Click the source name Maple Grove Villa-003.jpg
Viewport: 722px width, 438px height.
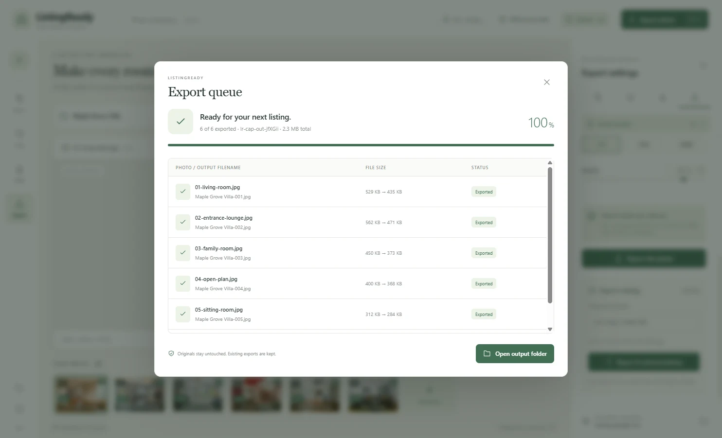point(223,258)
